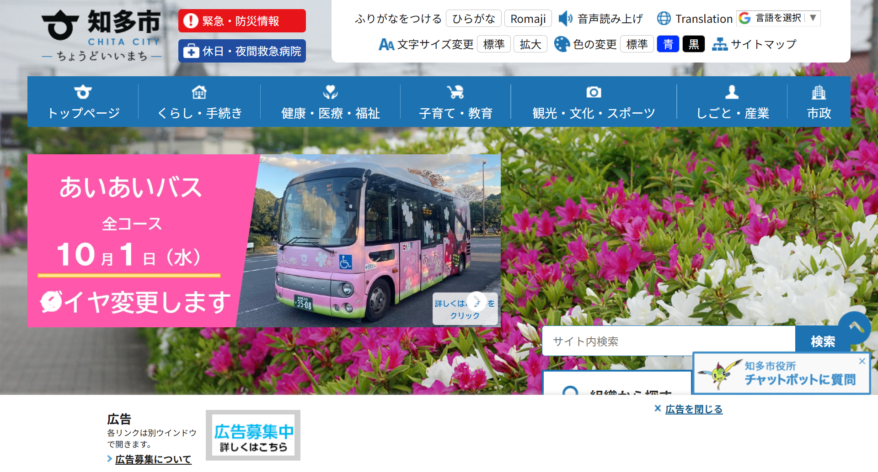Click the 緊急・防災情報 red button
Screen dimensions: 878x472
(242, 21)
